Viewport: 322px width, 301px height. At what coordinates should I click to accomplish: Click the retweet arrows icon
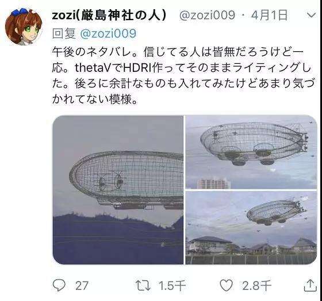(143, 285)
